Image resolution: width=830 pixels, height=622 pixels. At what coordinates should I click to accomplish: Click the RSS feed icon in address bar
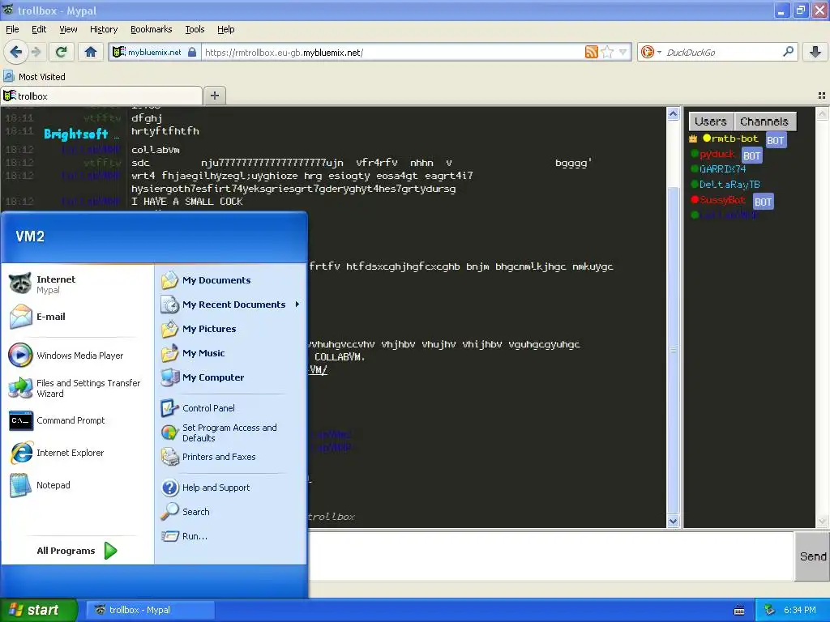click(591, 52)
